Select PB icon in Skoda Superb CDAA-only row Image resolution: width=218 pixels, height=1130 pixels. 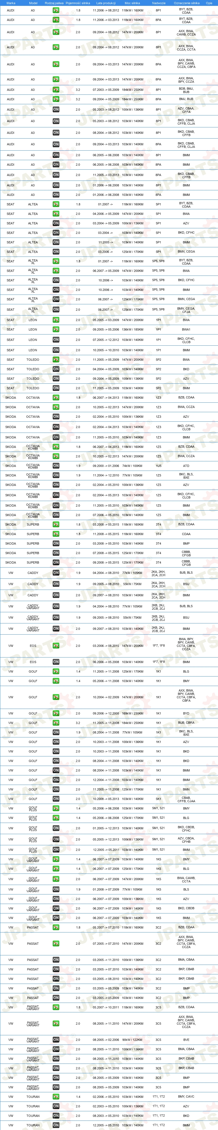(x=56, y=534)
